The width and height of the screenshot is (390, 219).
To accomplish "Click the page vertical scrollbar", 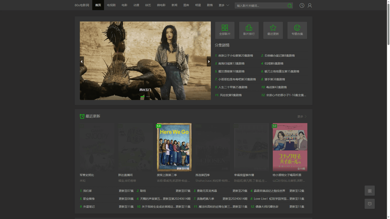I will [x=388, y=24].
